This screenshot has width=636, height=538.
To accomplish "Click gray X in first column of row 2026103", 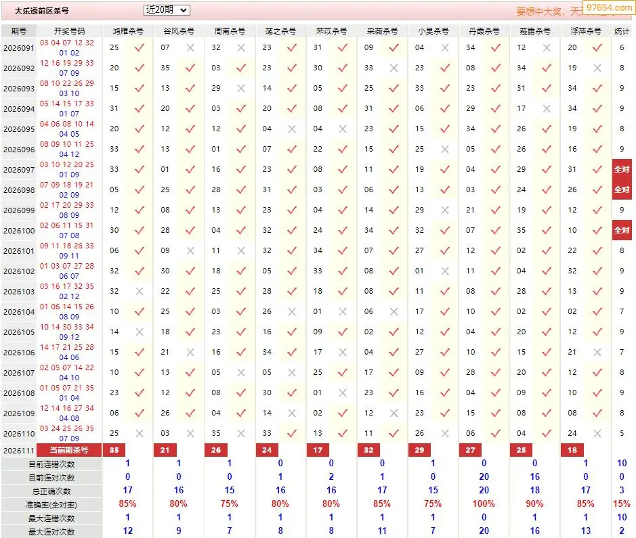I will pyautogui.click(x=140, y=291).
